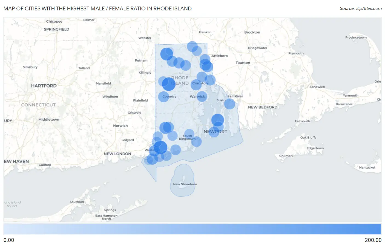385x246 pixels.
Task: Click the Ledyard label
Action: click(x=128, y=140)
